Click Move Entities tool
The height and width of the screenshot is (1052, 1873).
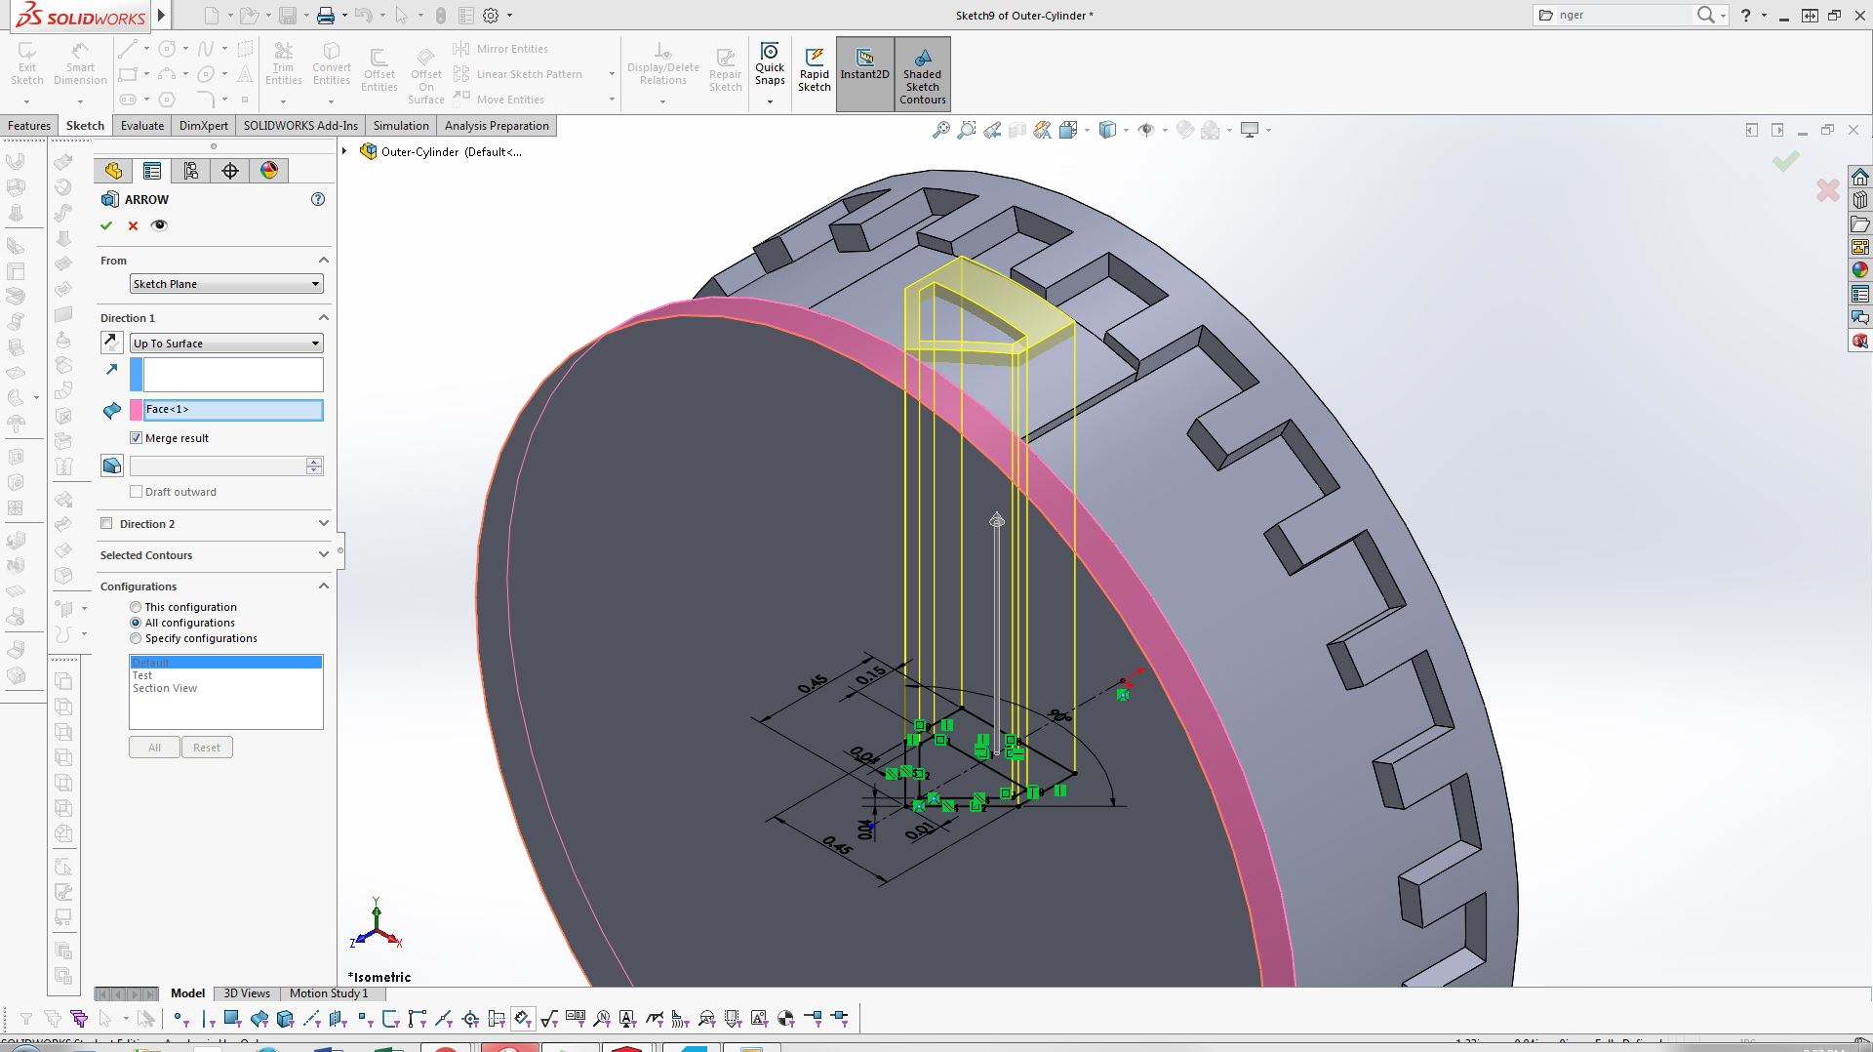pos(499,100)
